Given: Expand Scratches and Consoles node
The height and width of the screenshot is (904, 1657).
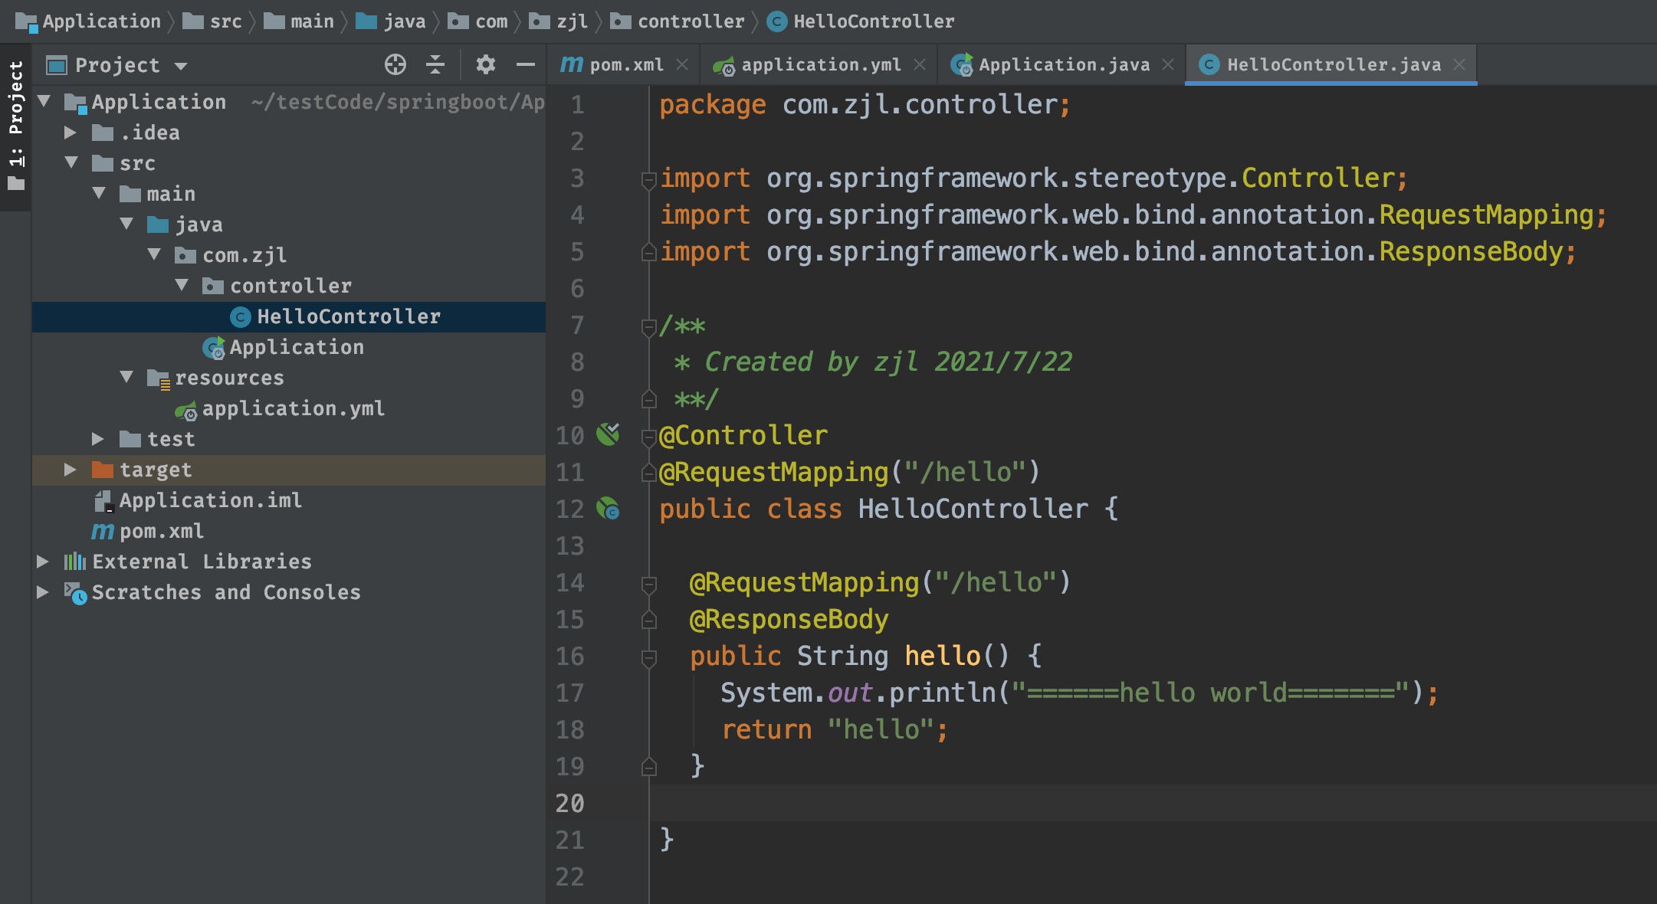Looking at the screenshot, I should [43, 592].
